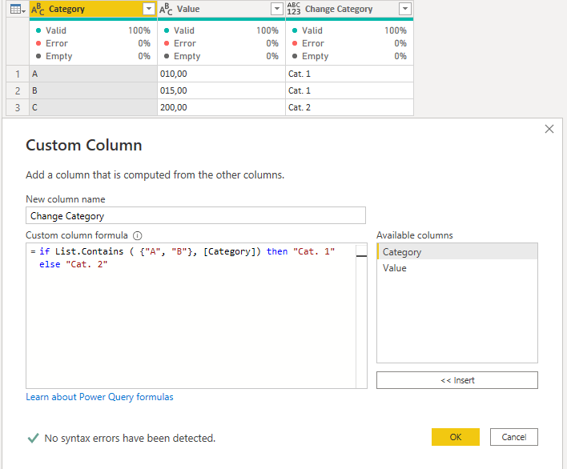Click the New column name text field
The height and width of the screenshot is (469, 567).
click(x=195, y=215)
